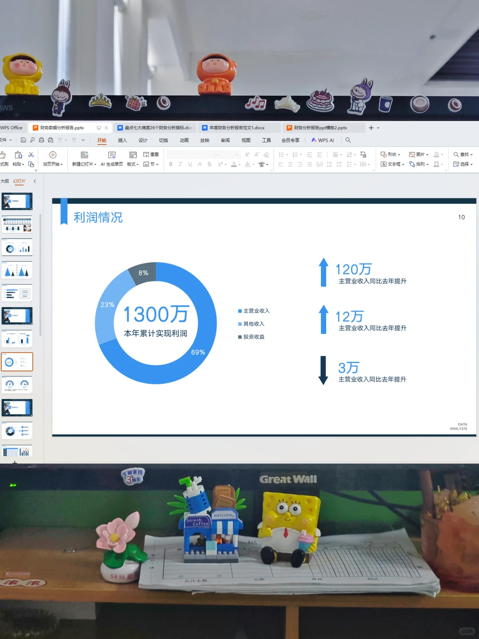Select the slide thumbnail with blue triangle charts
The image size is (479, 639).
17,270
